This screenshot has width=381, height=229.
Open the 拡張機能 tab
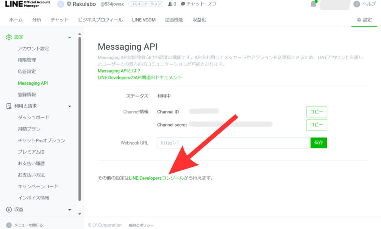pos(174,20)
